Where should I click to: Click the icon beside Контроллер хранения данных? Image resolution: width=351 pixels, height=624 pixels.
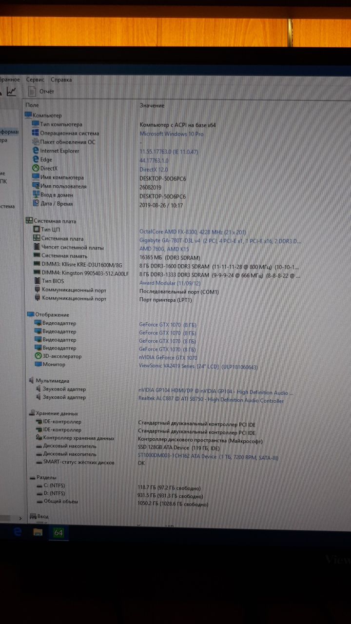[x=39, y=438]
